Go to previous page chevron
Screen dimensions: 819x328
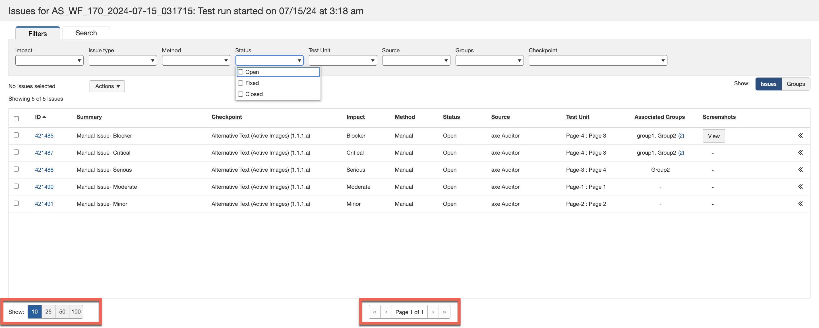pos(386,312)
